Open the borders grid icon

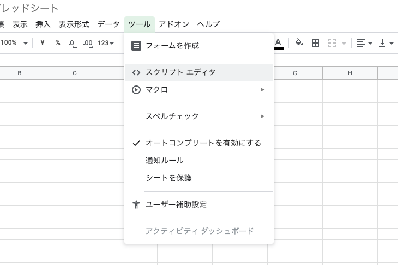(315, 43)
